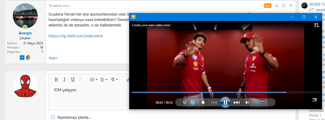Click the video seek bar in the player
325x120 pixels.
(x=226, y=92)
